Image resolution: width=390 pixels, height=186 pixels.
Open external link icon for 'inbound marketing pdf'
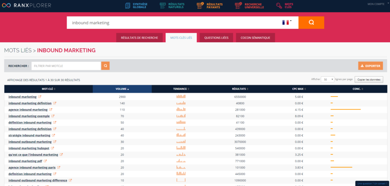45,161
